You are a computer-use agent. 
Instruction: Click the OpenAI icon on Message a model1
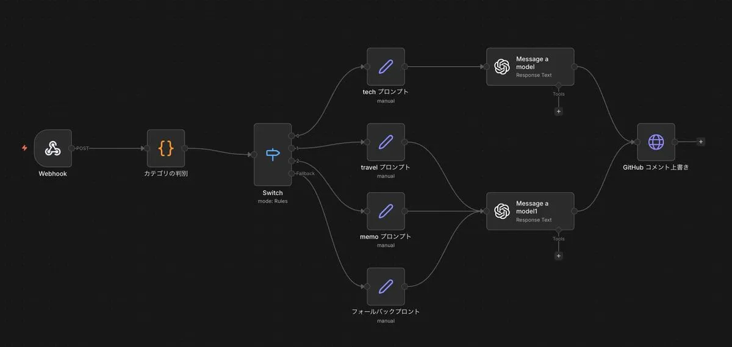click(x=502, y=211)
